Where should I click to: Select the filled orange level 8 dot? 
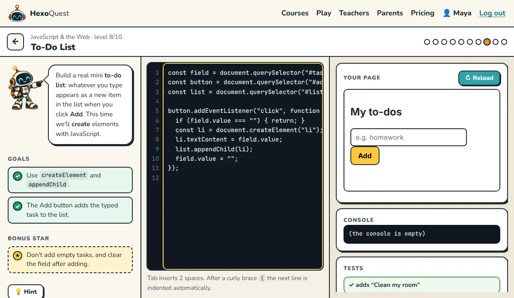(x=487, y=42)
